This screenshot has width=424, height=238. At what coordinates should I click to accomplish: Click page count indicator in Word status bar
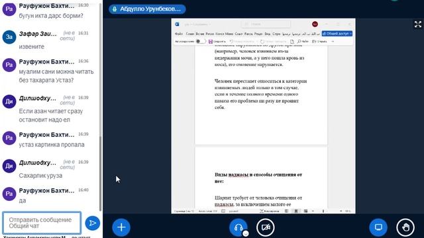pos(184,211)
